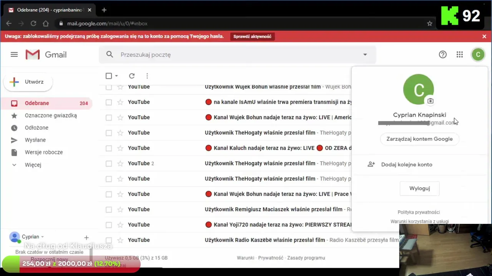492x276 pixels.
Task: Check the Radio Kaszëbë email checkbox
Action: click(109, 240)
